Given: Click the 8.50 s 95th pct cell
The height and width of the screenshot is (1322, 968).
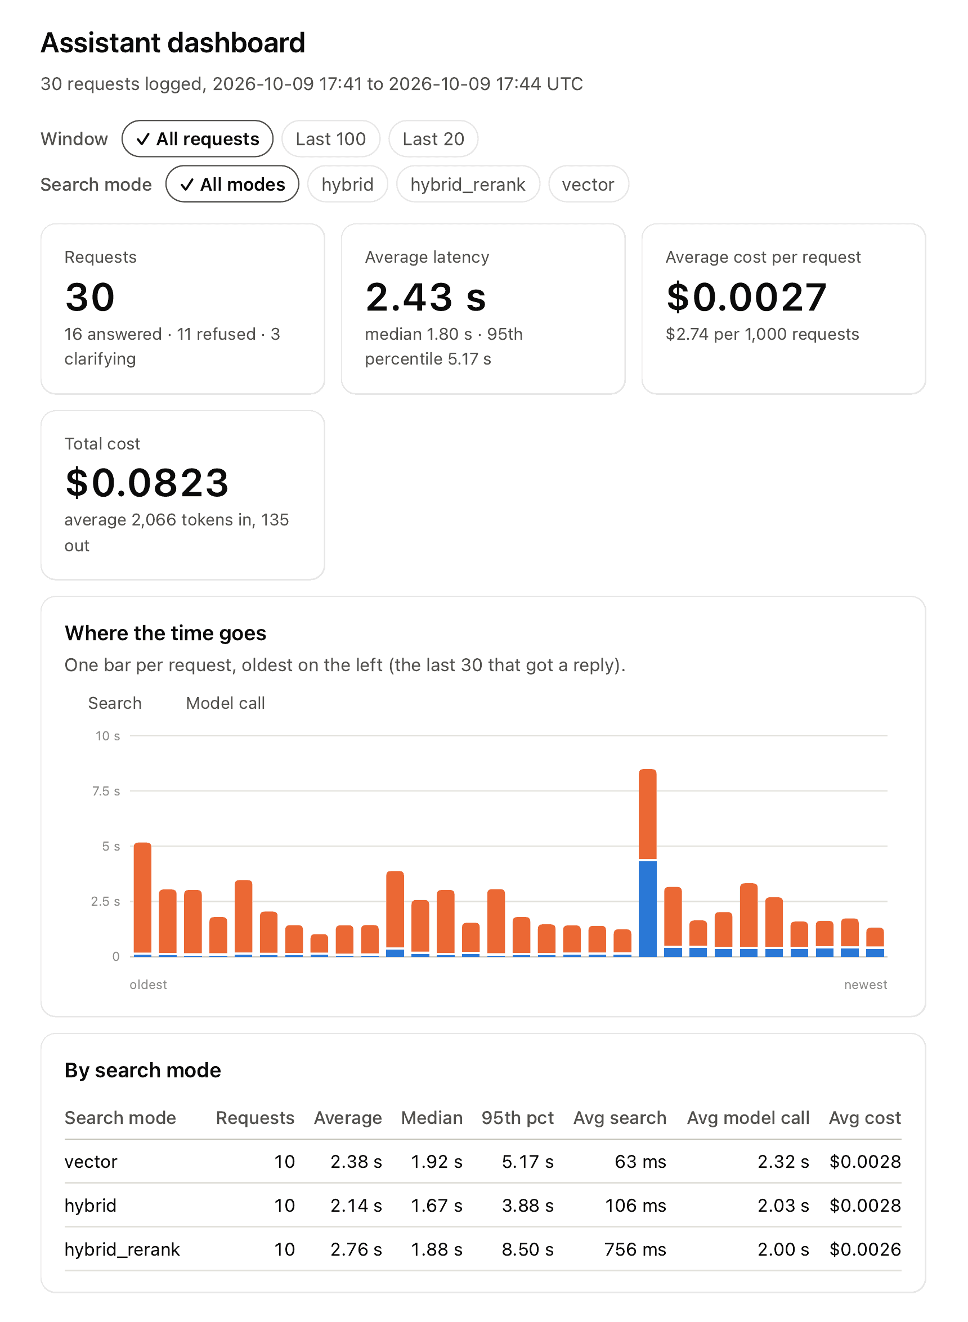Looking at the screenshot, I should (527, 1249).
